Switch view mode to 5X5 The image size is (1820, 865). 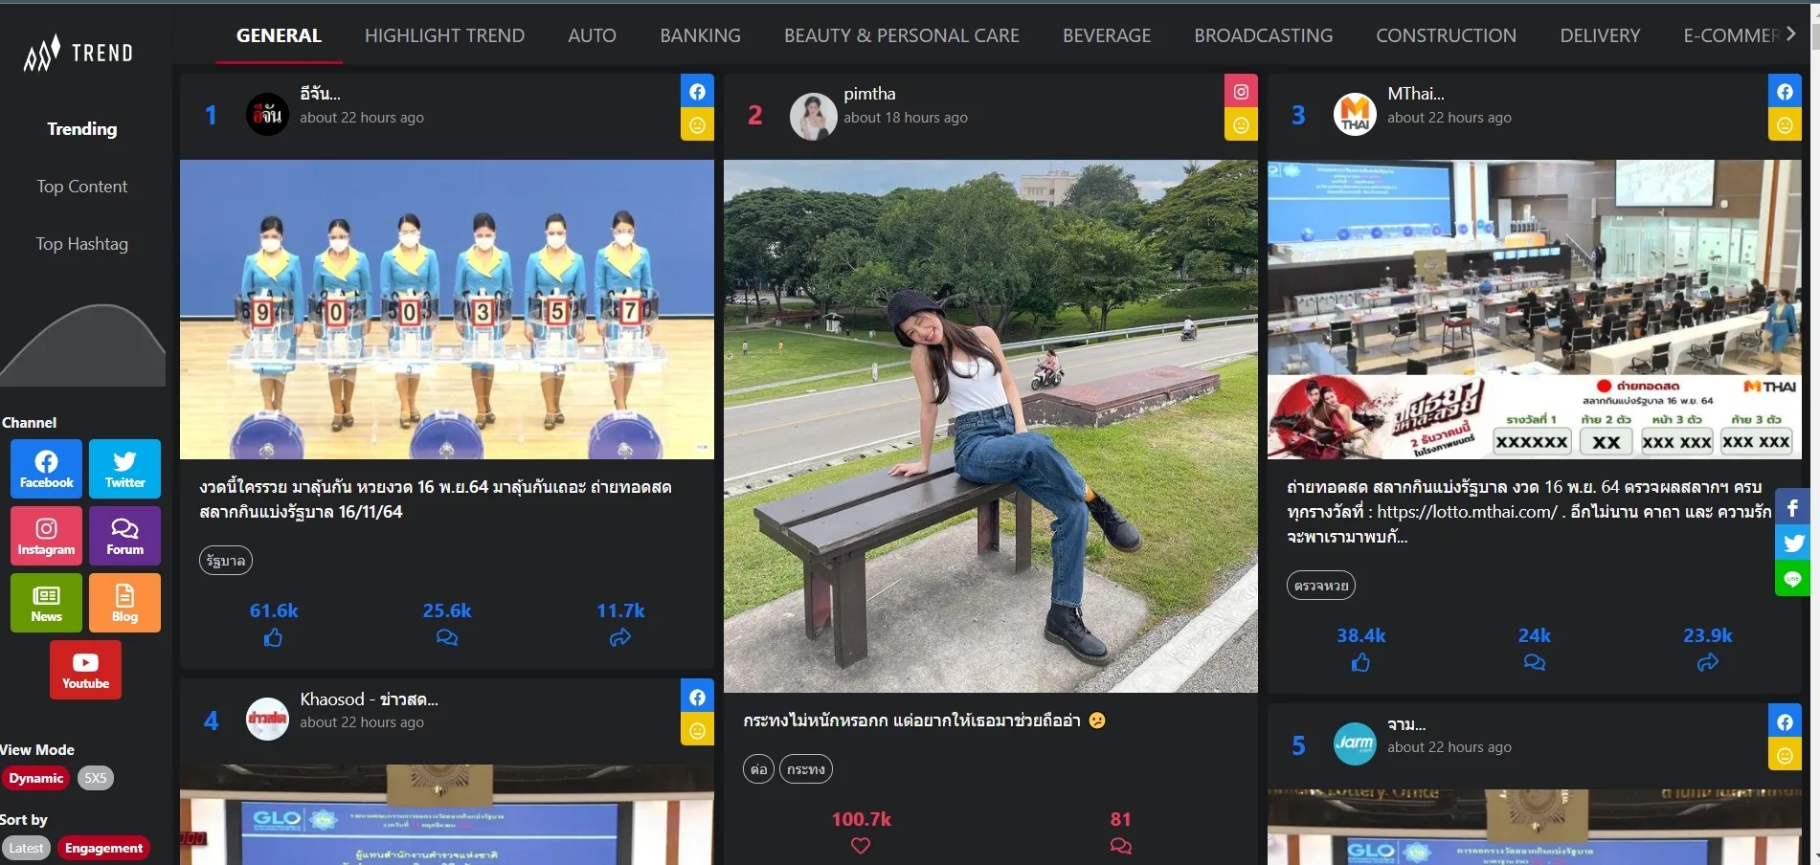[x=95, y=778]
